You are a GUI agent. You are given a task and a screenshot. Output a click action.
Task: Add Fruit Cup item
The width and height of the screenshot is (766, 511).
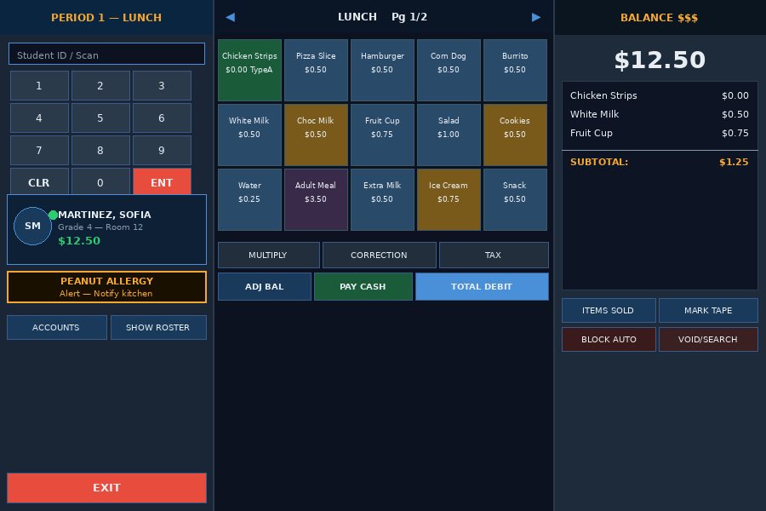point(382,135)
